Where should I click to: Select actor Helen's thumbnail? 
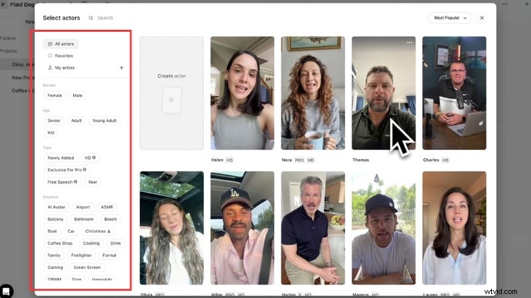tap(242, 93)
